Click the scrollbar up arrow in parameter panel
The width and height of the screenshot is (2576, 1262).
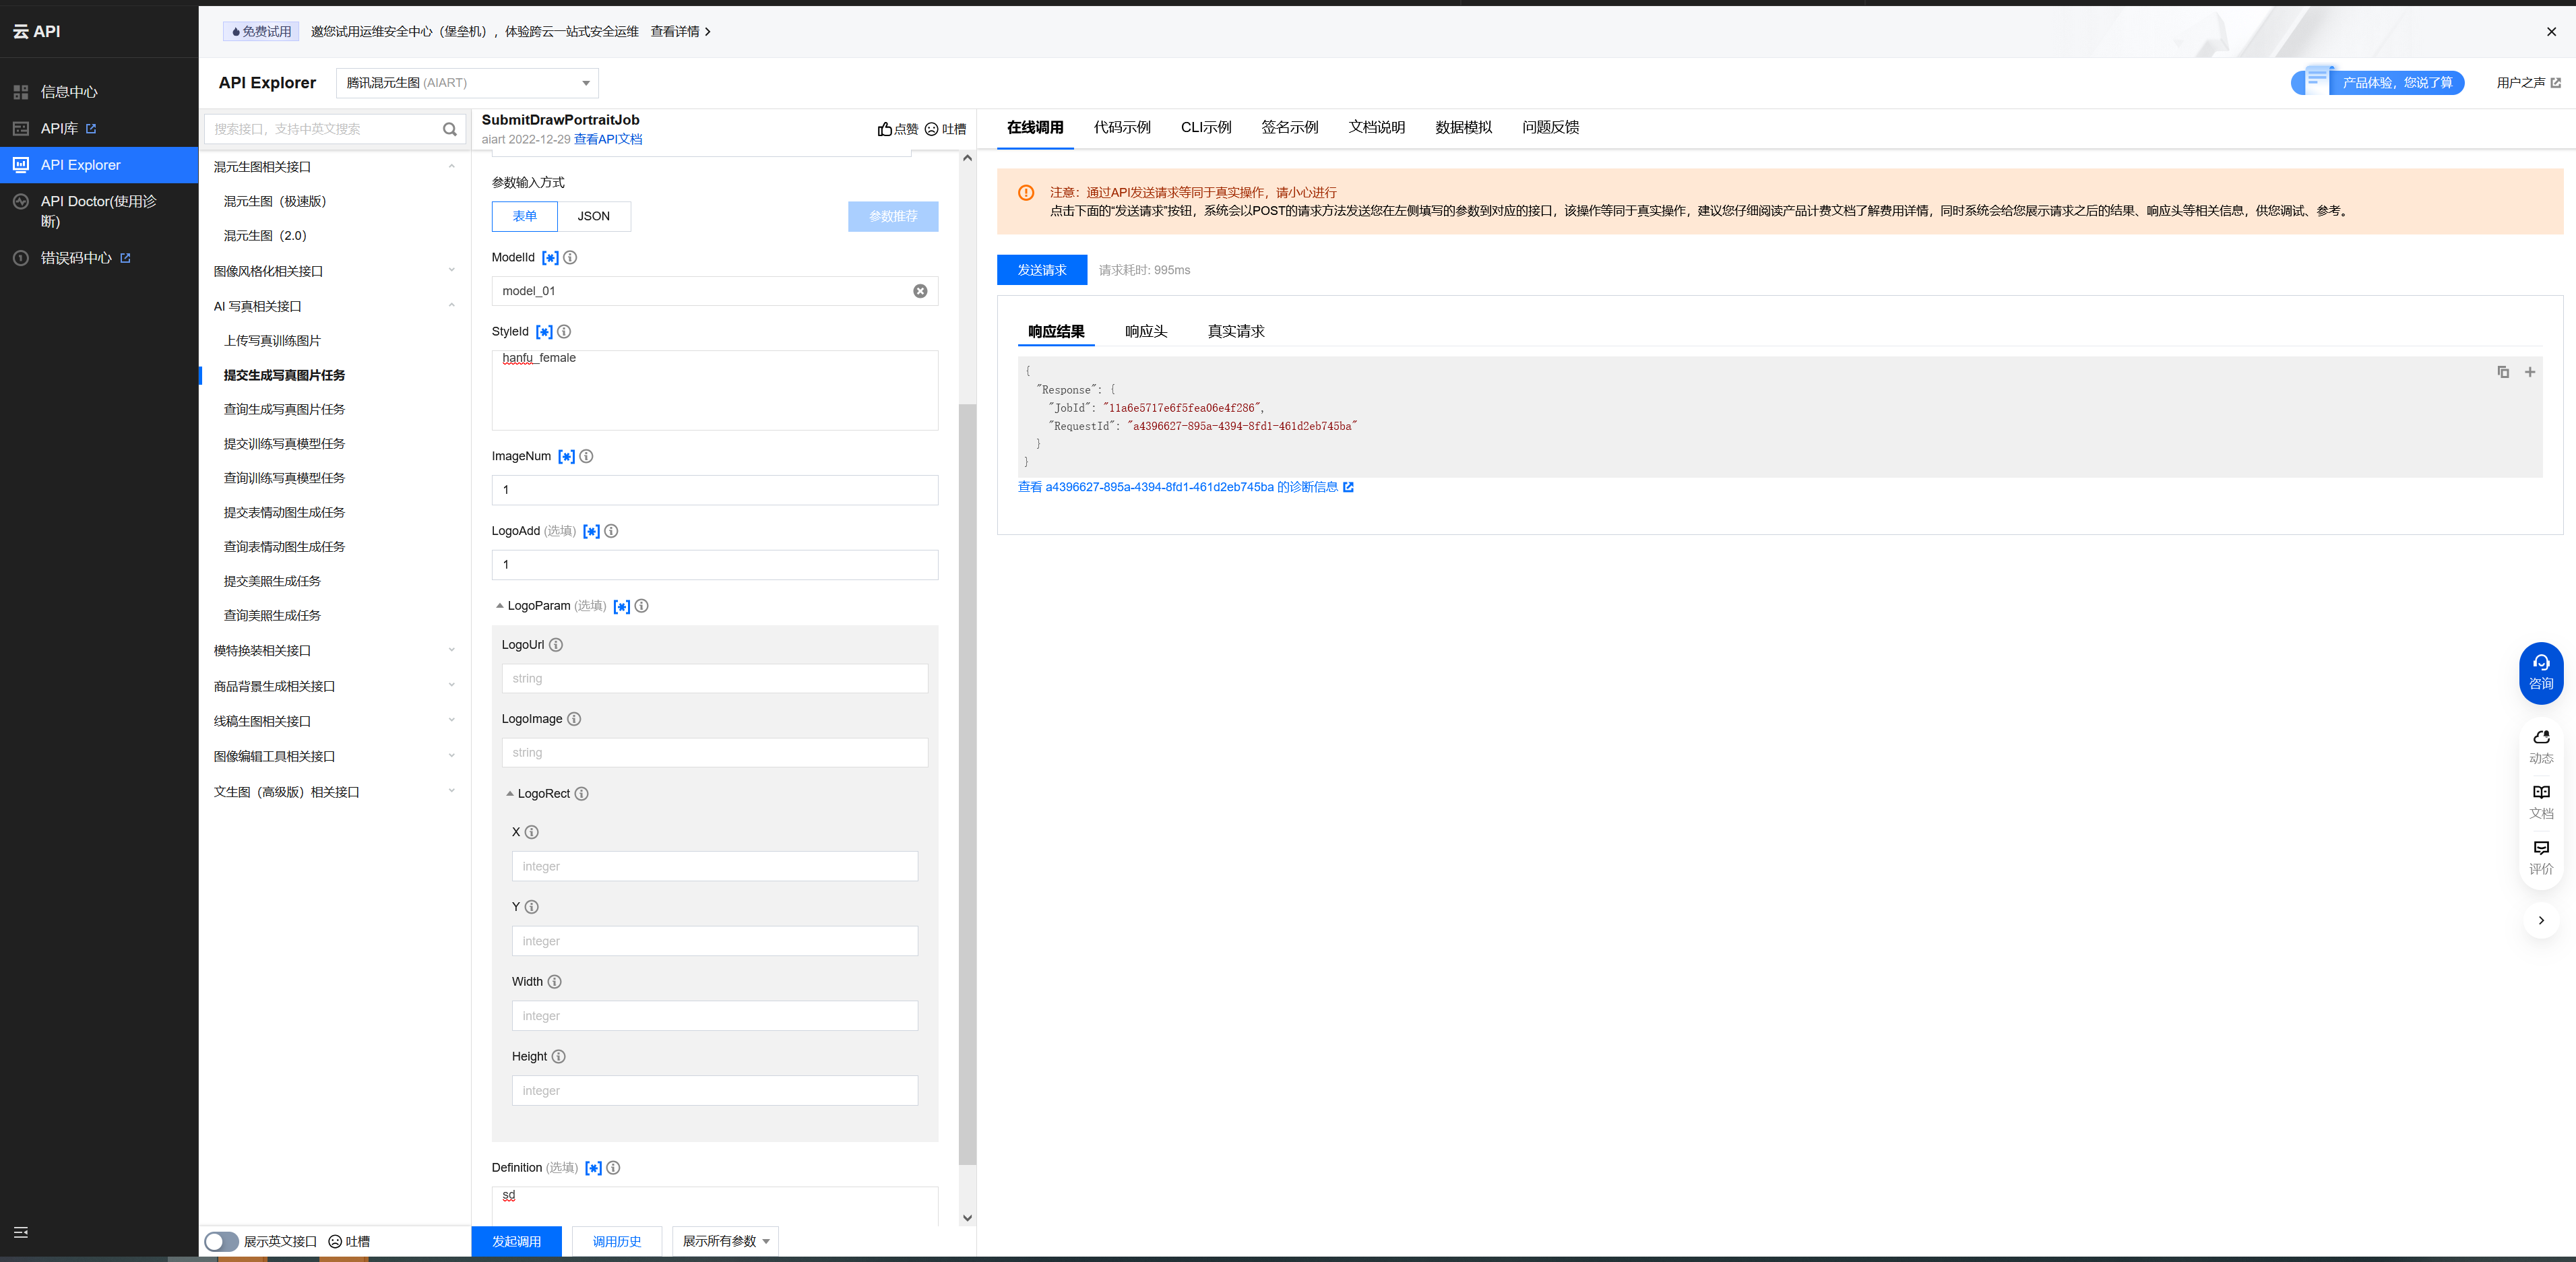(967, 158)
